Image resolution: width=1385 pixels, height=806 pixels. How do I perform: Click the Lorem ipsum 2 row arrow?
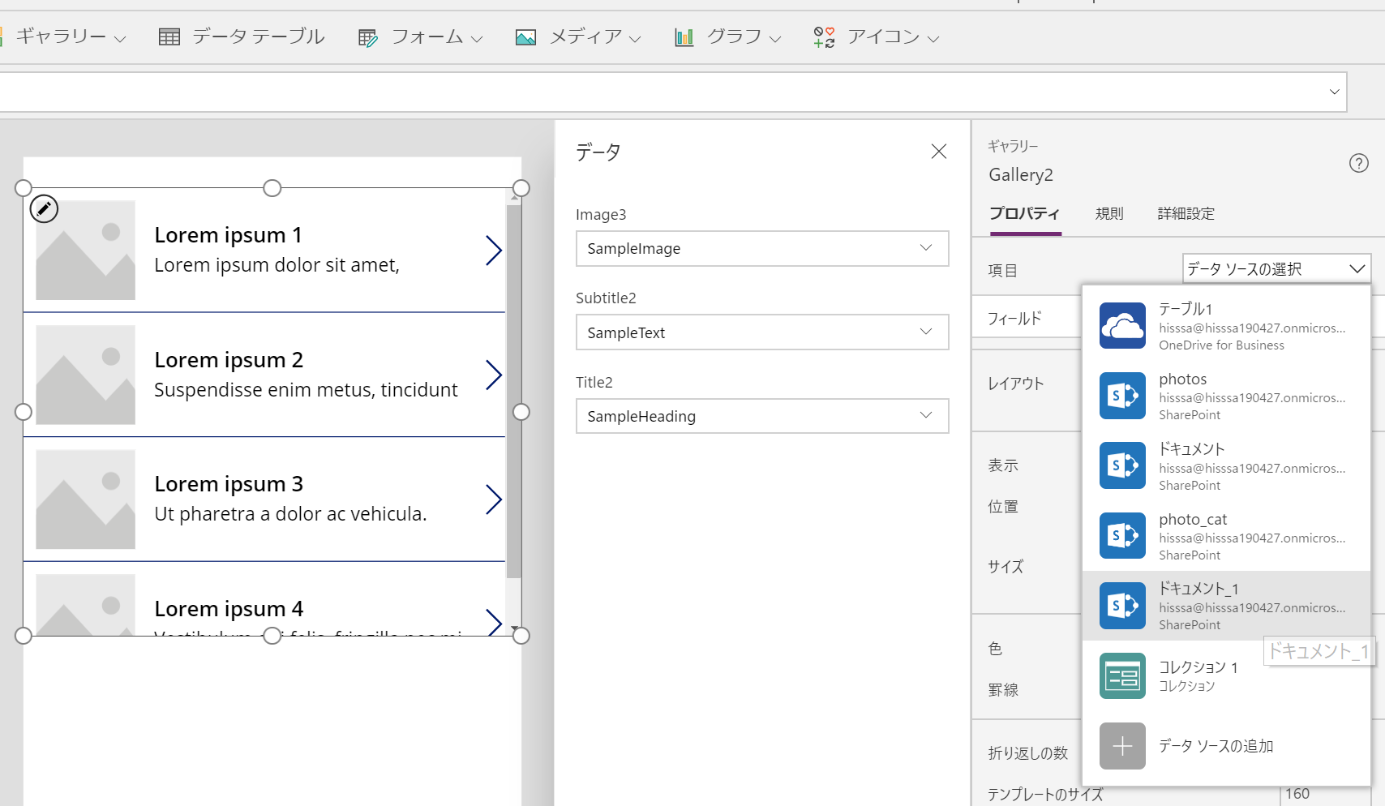tap(493, 375)
